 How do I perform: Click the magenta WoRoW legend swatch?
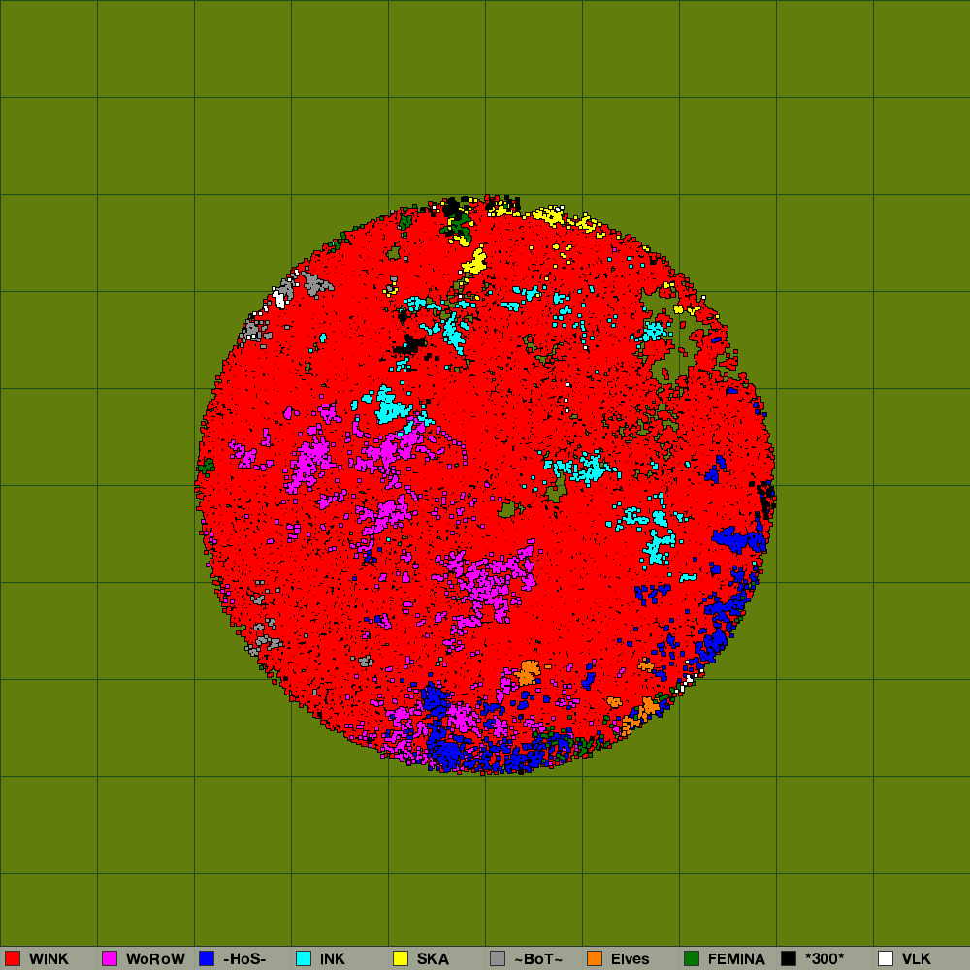pos(110,958)
